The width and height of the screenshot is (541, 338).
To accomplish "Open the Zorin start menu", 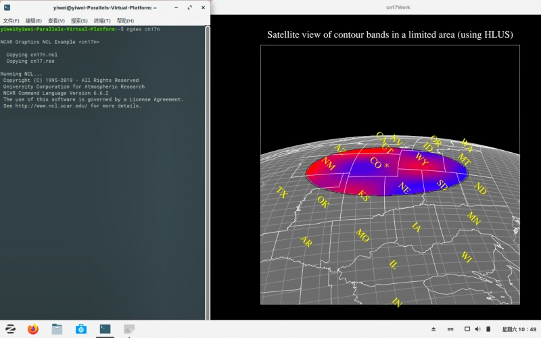I will 10,329.
